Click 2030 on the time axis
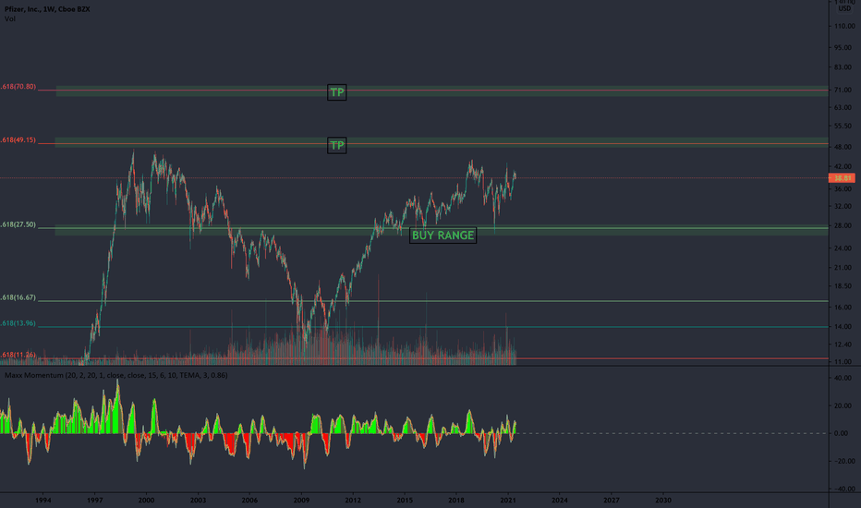861x508 pixels. tap(662, 501)
